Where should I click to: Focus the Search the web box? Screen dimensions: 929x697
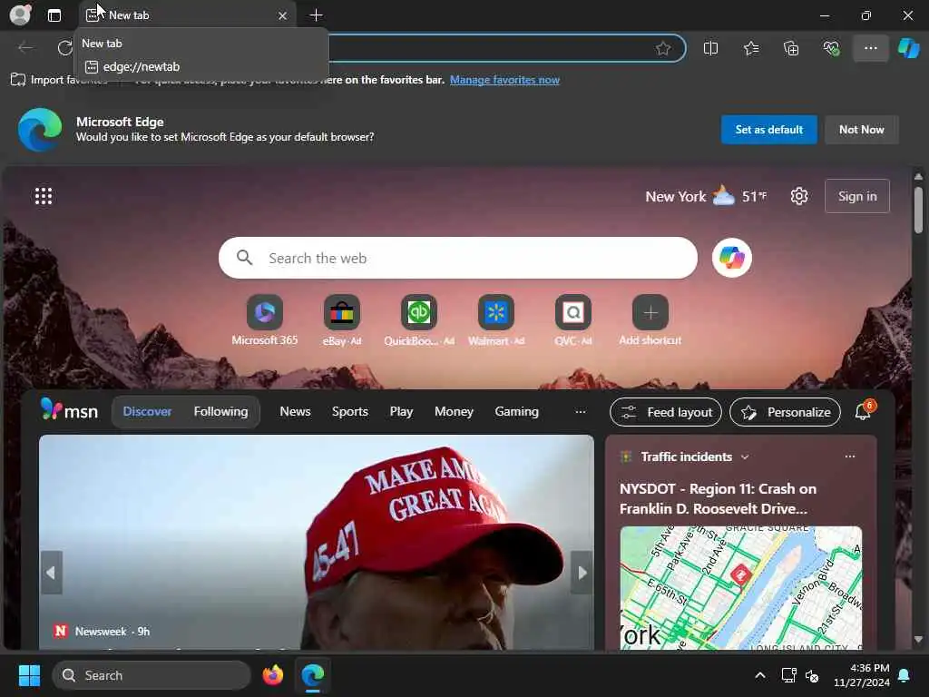[457, 258]
